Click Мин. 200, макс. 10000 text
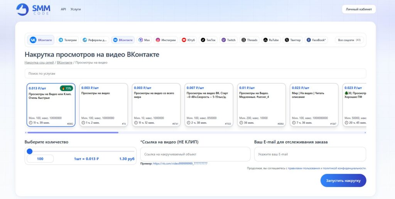This screenshot has width=395, height=199. coord(253,118)
